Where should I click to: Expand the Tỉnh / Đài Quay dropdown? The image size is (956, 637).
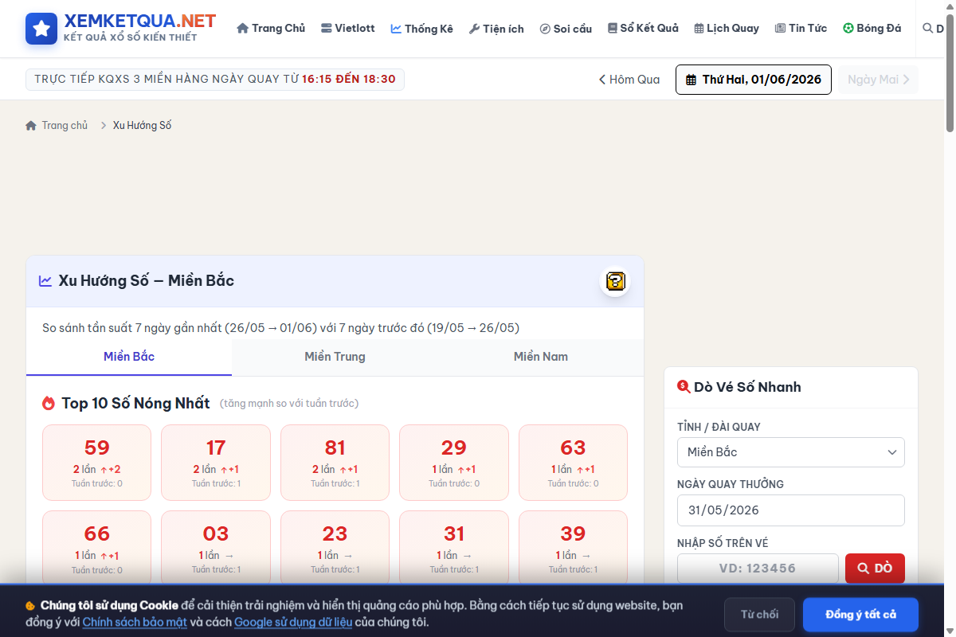click(791, 452)
